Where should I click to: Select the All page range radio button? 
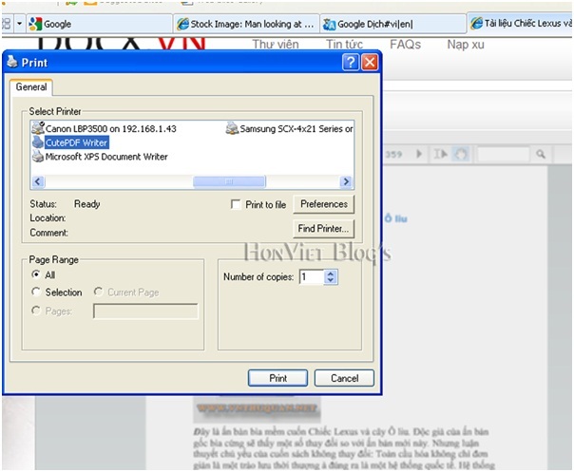[36, 274]
